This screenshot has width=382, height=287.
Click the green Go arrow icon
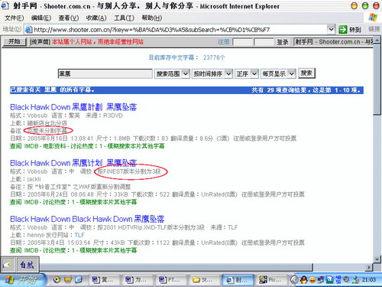(343, 30)
